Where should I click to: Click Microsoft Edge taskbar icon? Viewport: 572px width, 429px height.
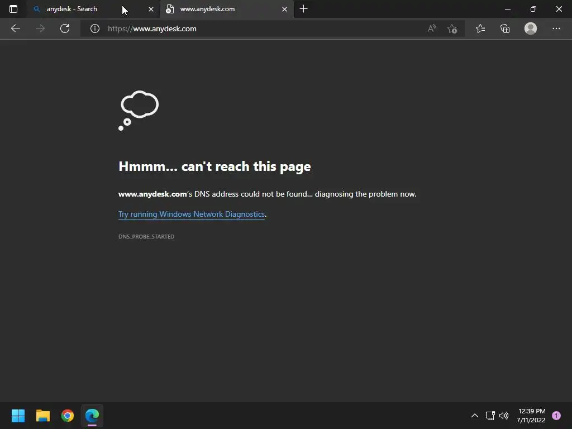[x=92, y=416]
